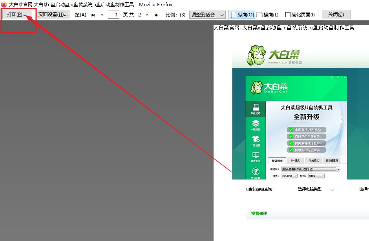Go to previous page arrow icon

[x=102, y=15]
